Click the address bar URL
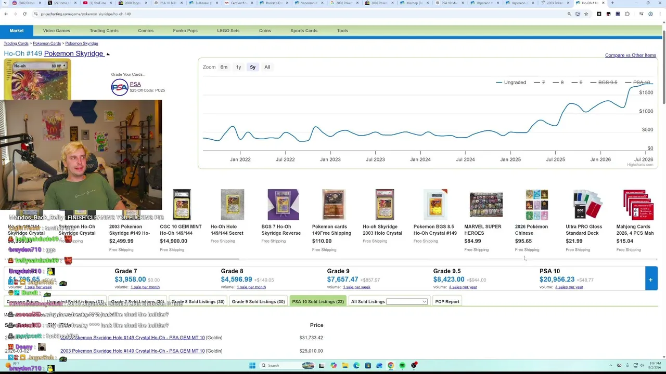 coord(85,14)
